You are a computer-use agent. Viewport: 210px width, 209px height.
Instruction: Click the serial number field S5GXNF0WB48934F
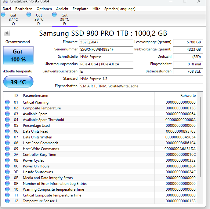106,49
